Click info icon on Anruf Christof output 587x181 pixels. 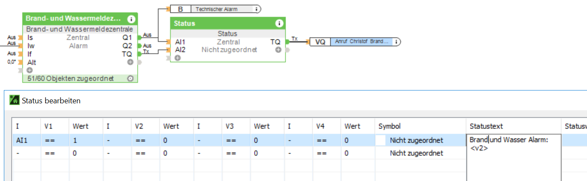(x=396, y=42)
